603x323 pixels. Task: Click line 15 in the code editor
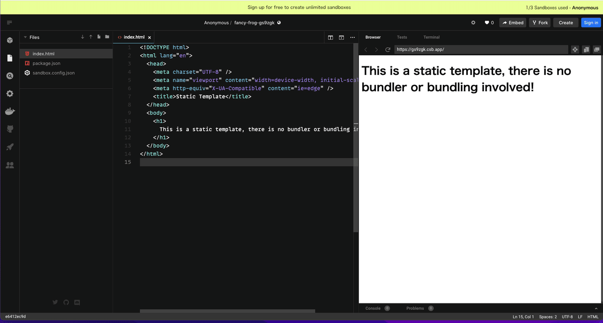249,162
